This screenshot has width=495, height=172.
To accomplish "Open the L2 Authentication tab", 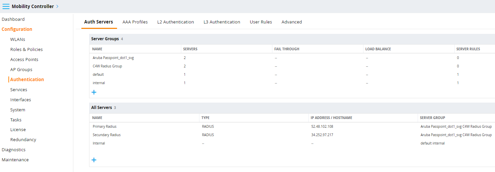I will 176,22.
